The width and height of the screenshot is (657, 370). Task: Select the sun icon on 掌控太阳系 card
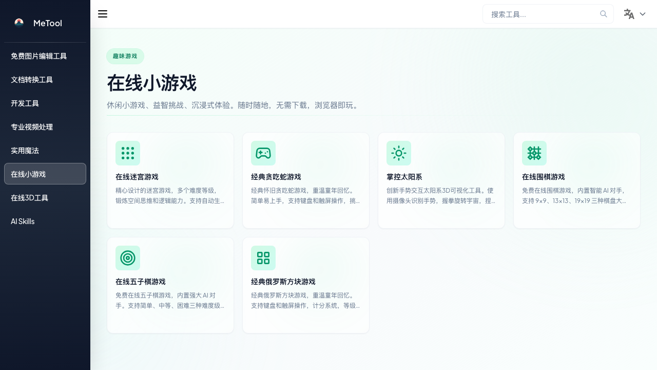[x=399, y=153]
